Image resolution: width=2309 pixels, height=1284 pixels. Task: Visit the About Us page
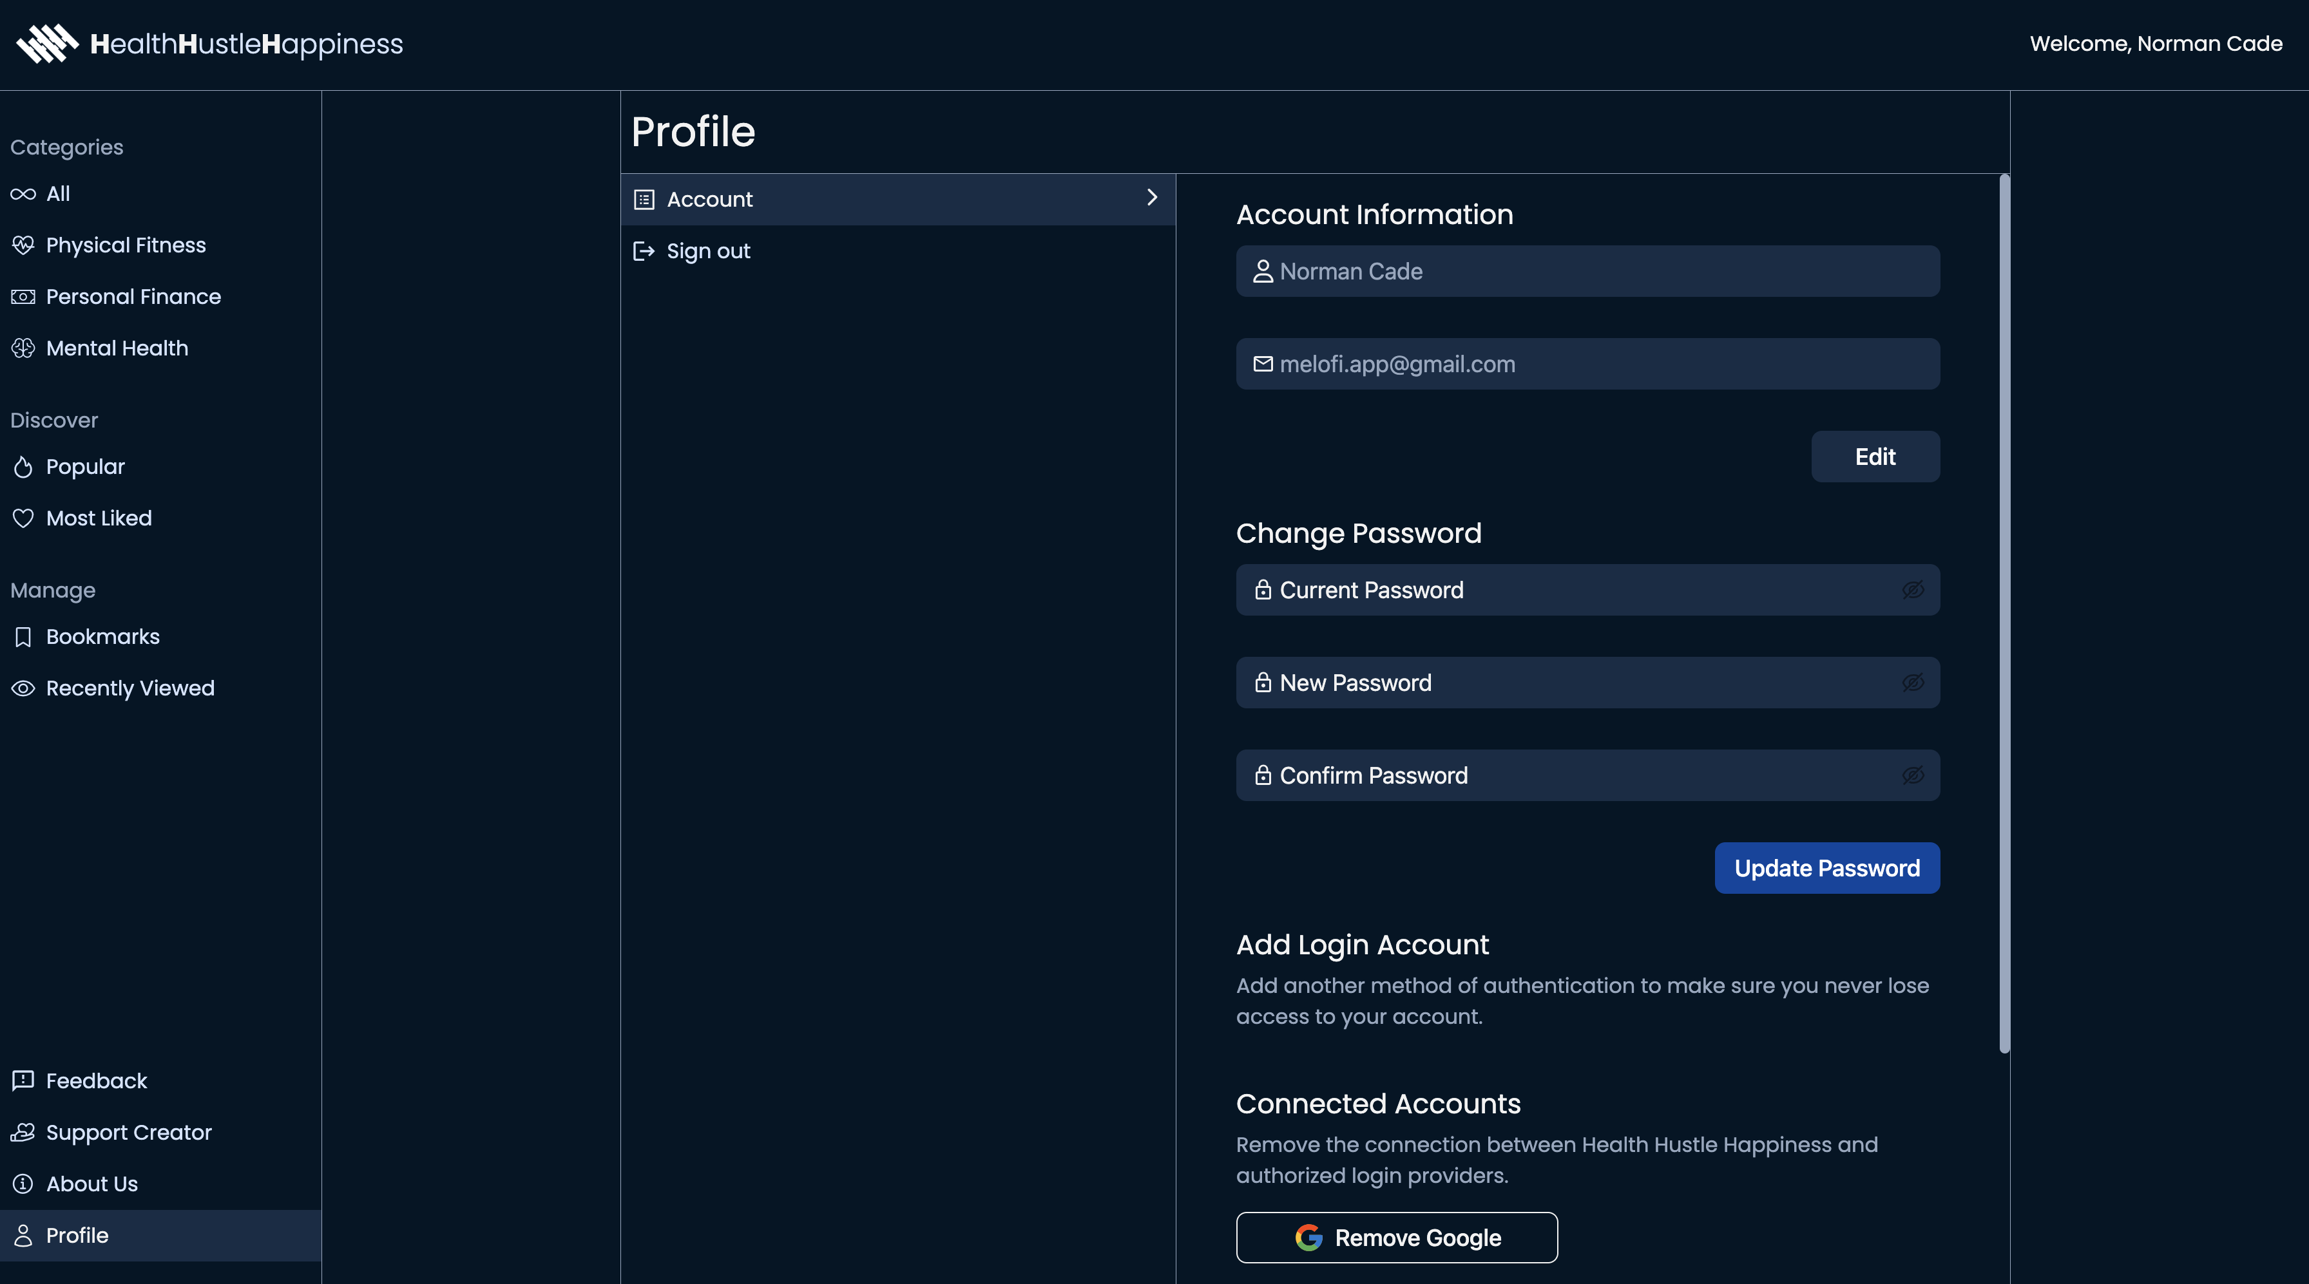pyautogui.click(x=160, y=1184)
